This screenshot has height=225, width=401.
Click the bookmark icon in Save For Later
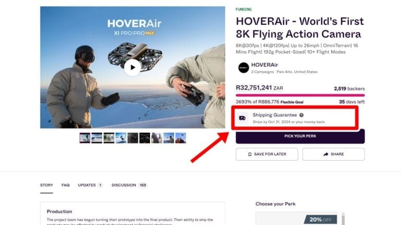(x=250, y=154)
